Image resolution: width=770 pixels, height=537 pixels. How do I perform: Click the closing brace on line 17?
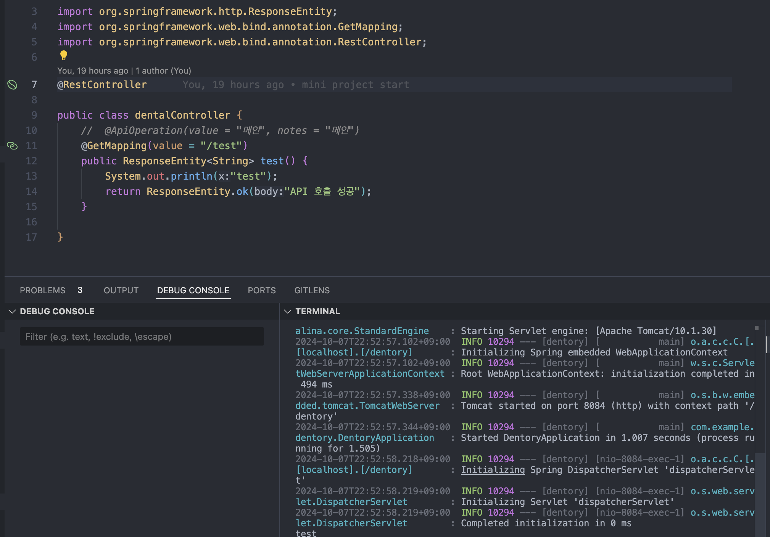pos(60,237)
